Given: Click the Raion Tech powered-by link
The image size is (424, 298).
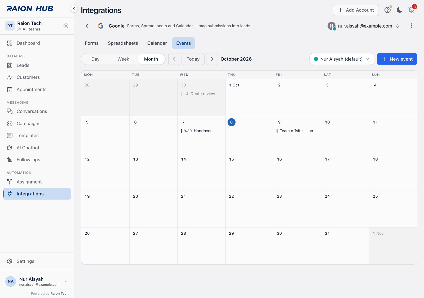Looking at the screenshot, I should [60, 293].
